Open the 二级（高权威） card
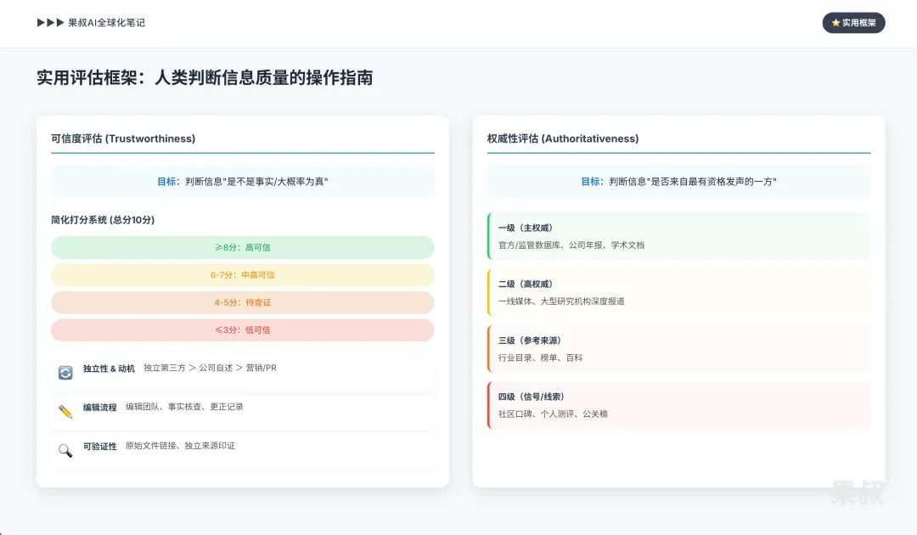The width and height of the screenshot is (917, 535). pos(679,292)
